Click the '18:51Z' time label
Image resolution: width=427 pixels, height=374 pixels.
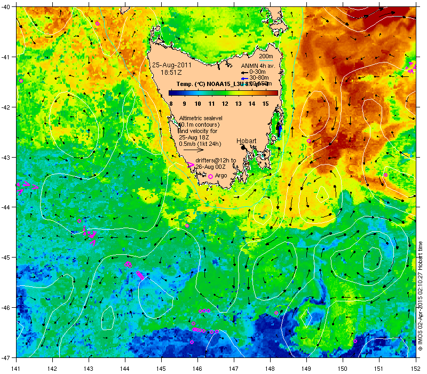click(x=171, y=73)
